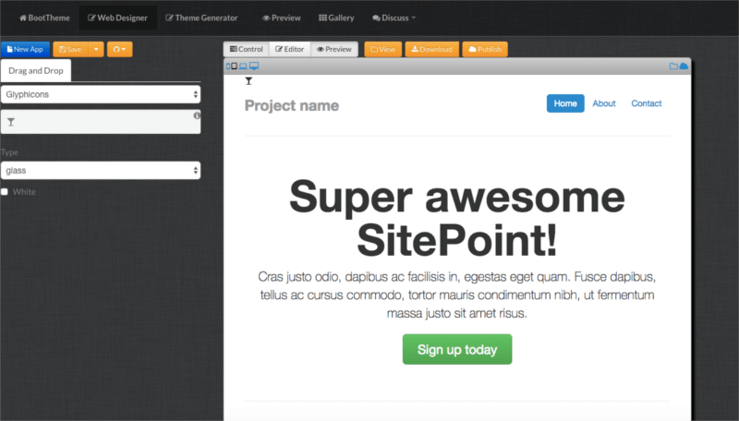Click the Download button
This screenshot has height=421, width=739.
pyautogui.click(x=431, y=49)
